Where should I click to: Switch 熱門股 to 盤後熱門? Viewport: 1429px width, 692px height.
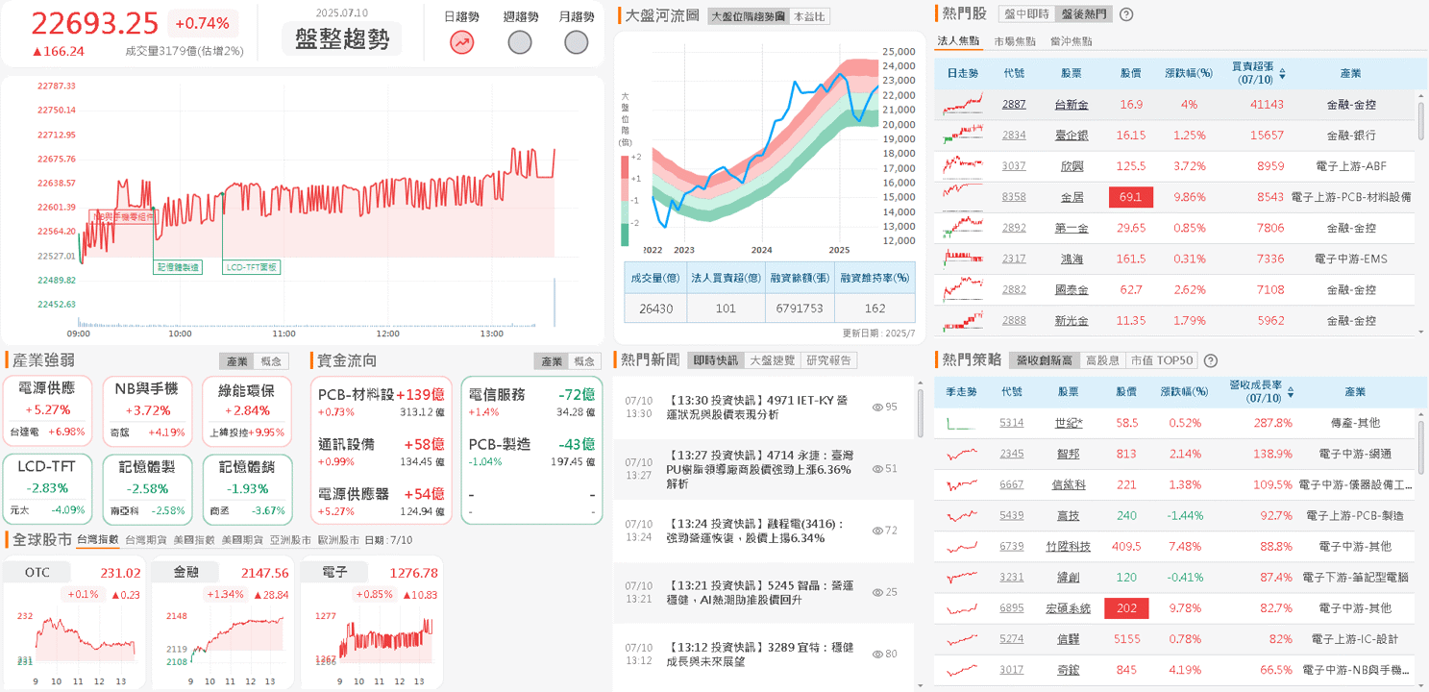coord(1083,14)
